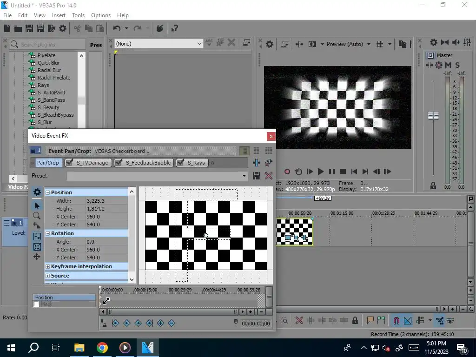Open the Tools menu
Screen dimensions: 476x357
(78, 15)
